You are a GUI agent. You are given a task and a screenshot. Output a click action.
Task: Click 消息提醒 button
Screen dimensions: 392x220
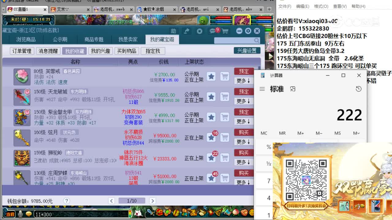pos(48,51)
